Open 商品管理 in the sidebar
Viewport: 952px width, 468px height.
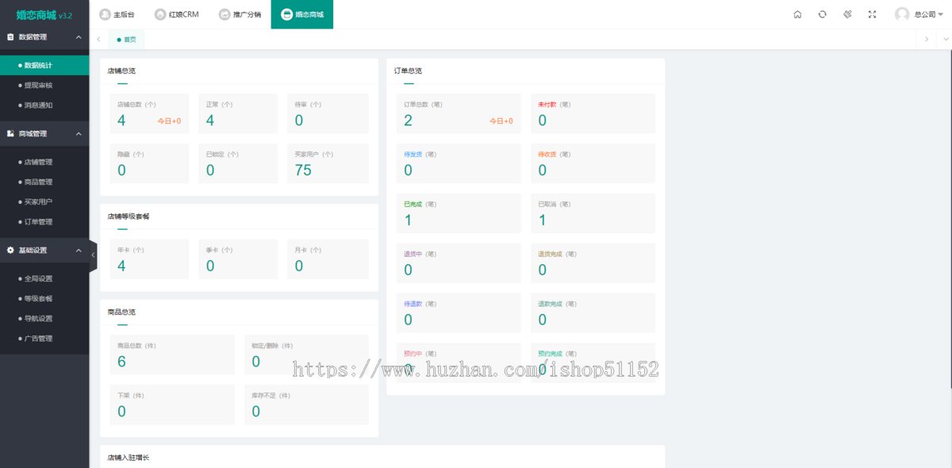point(44,182)
